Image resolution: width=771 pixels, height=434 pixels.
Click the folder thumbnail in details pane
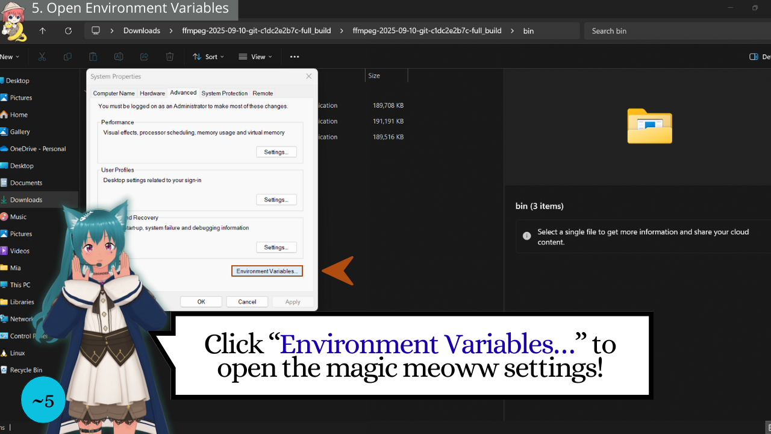point(649,126)
